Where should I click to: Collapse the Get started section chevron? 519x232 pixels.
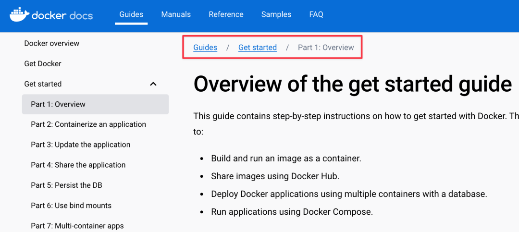click(153, 84)
